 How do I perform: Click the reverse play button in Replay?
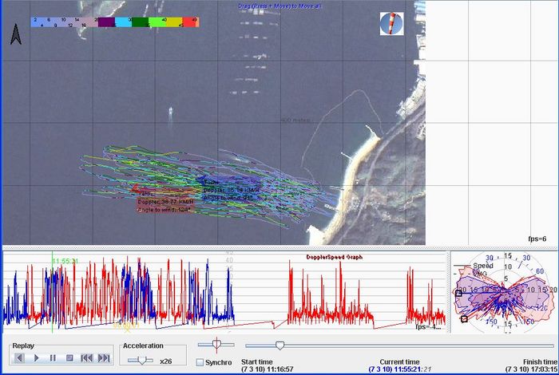tap(21, 358)
